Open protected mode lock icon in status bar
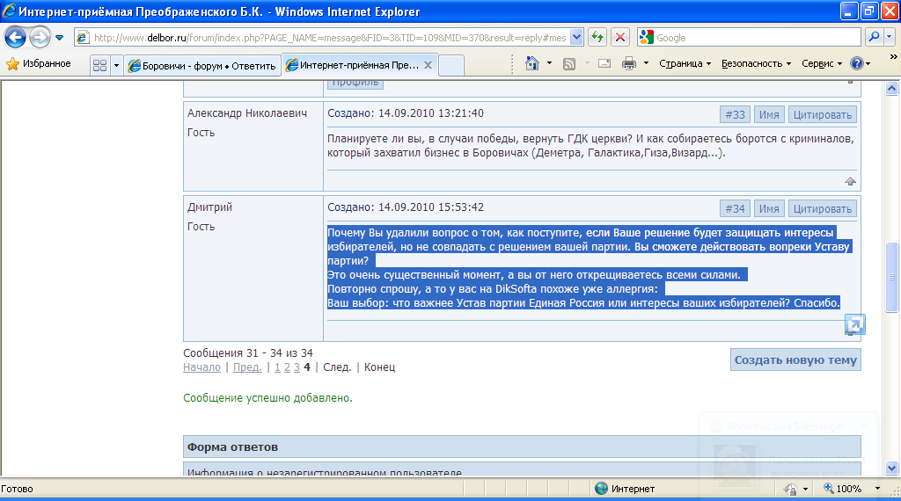Image resolution: width=901 pixels, height=501 pixels. [791, 489]
